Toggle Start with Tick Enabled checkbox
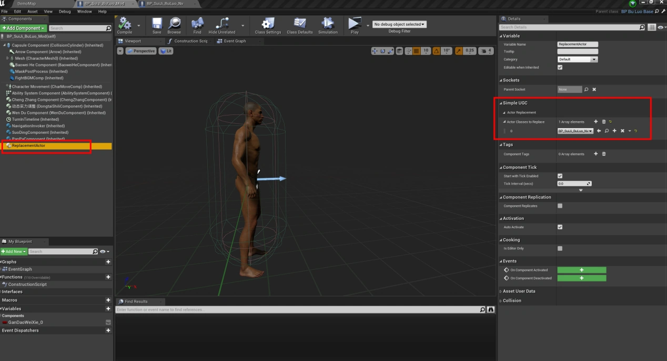This screenshot has width=667, height=361. [x=560, y=176]
